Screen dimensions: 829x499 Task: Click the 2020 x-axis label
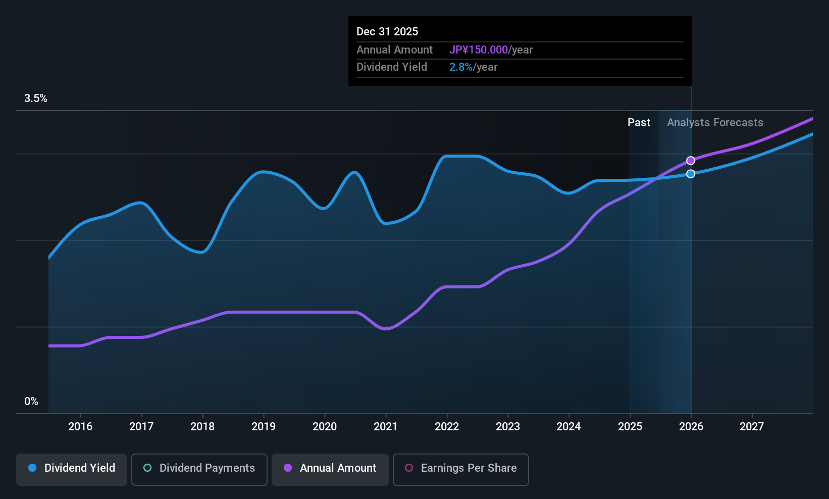(x=325, y=427)
